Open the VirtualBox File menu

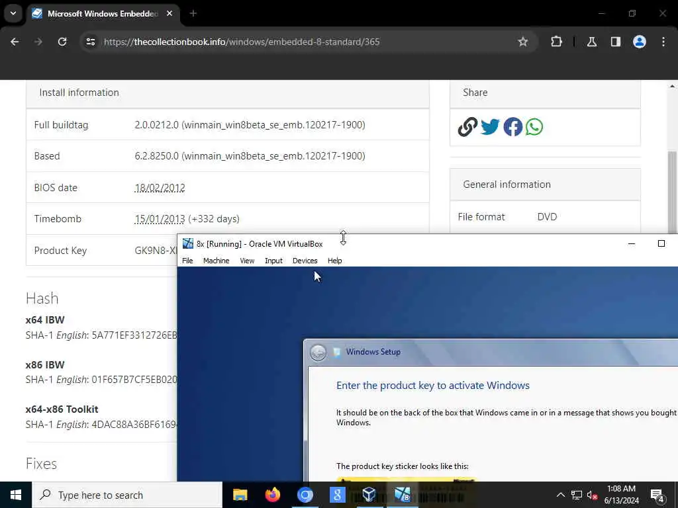[187, 261]
